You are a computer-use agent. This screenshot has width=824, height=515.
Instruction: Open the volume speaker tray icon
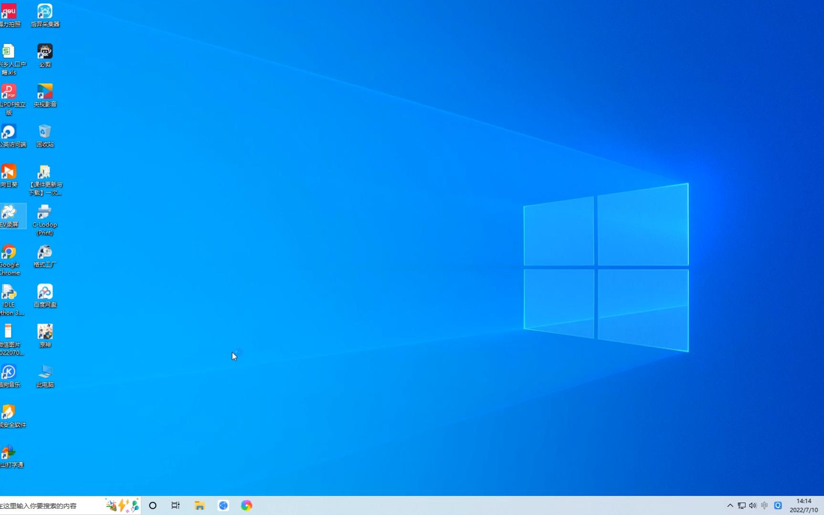click(753, 505)
